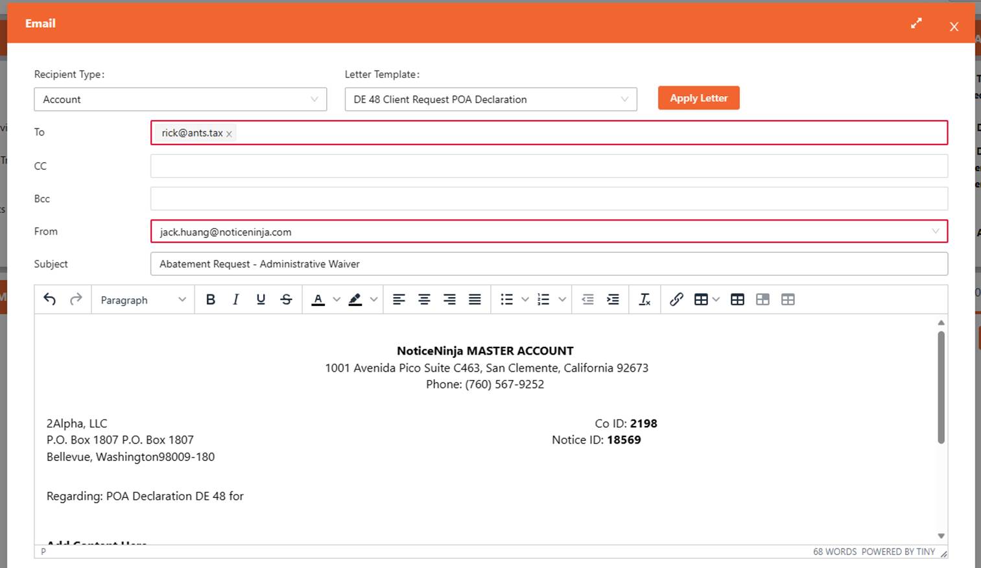The width and height of the screenshot is (981, 568).
Task: Toggle bold formatting
Action: (x=210, y=299)
